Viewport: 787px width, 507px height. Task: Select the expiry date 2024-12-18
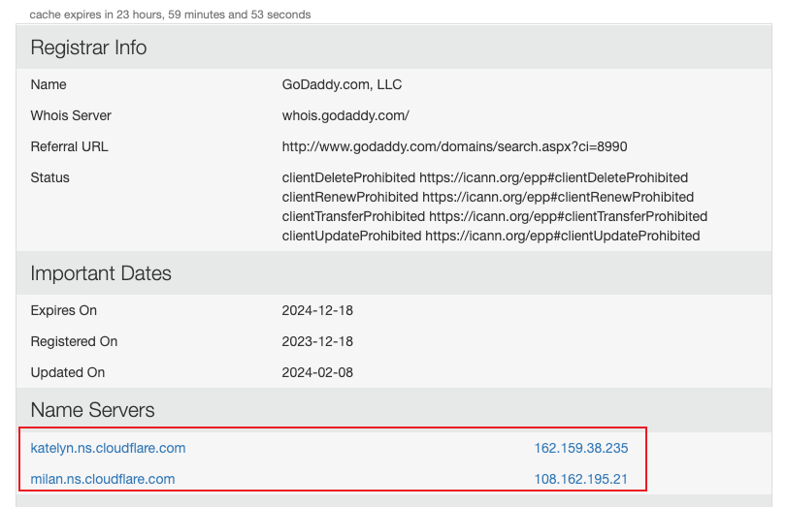pos(317,310)
